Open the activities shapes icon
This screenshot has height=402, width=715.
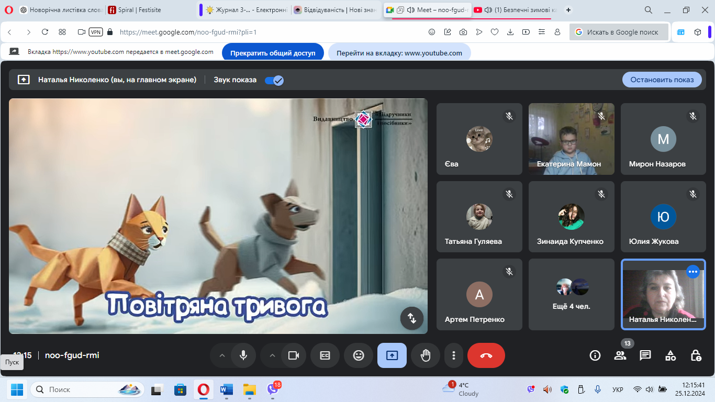[x=671, y=355]
